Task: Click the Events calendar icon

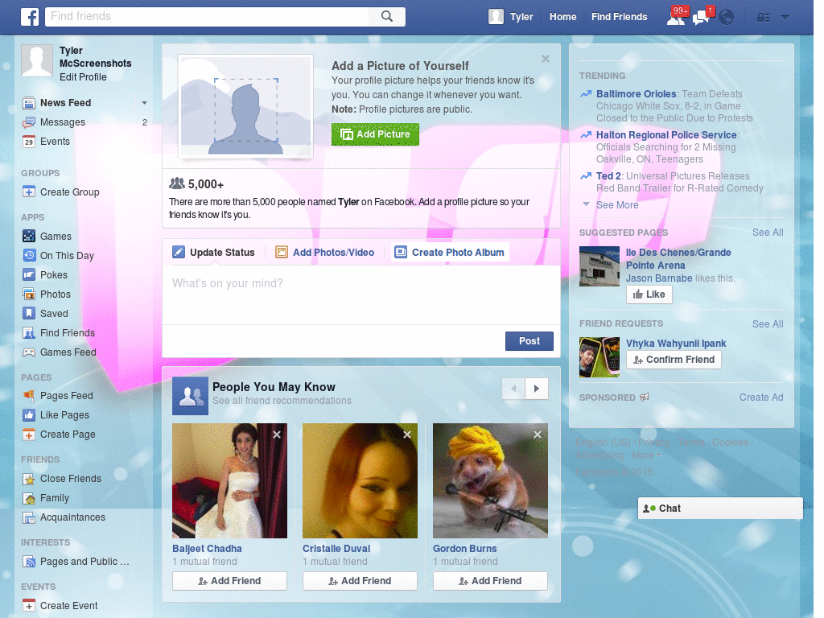Action: pos(29,142)
